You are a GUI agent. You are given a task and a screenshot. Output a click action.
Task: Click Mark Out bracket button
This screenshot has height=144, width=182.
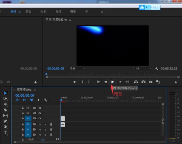89,82
